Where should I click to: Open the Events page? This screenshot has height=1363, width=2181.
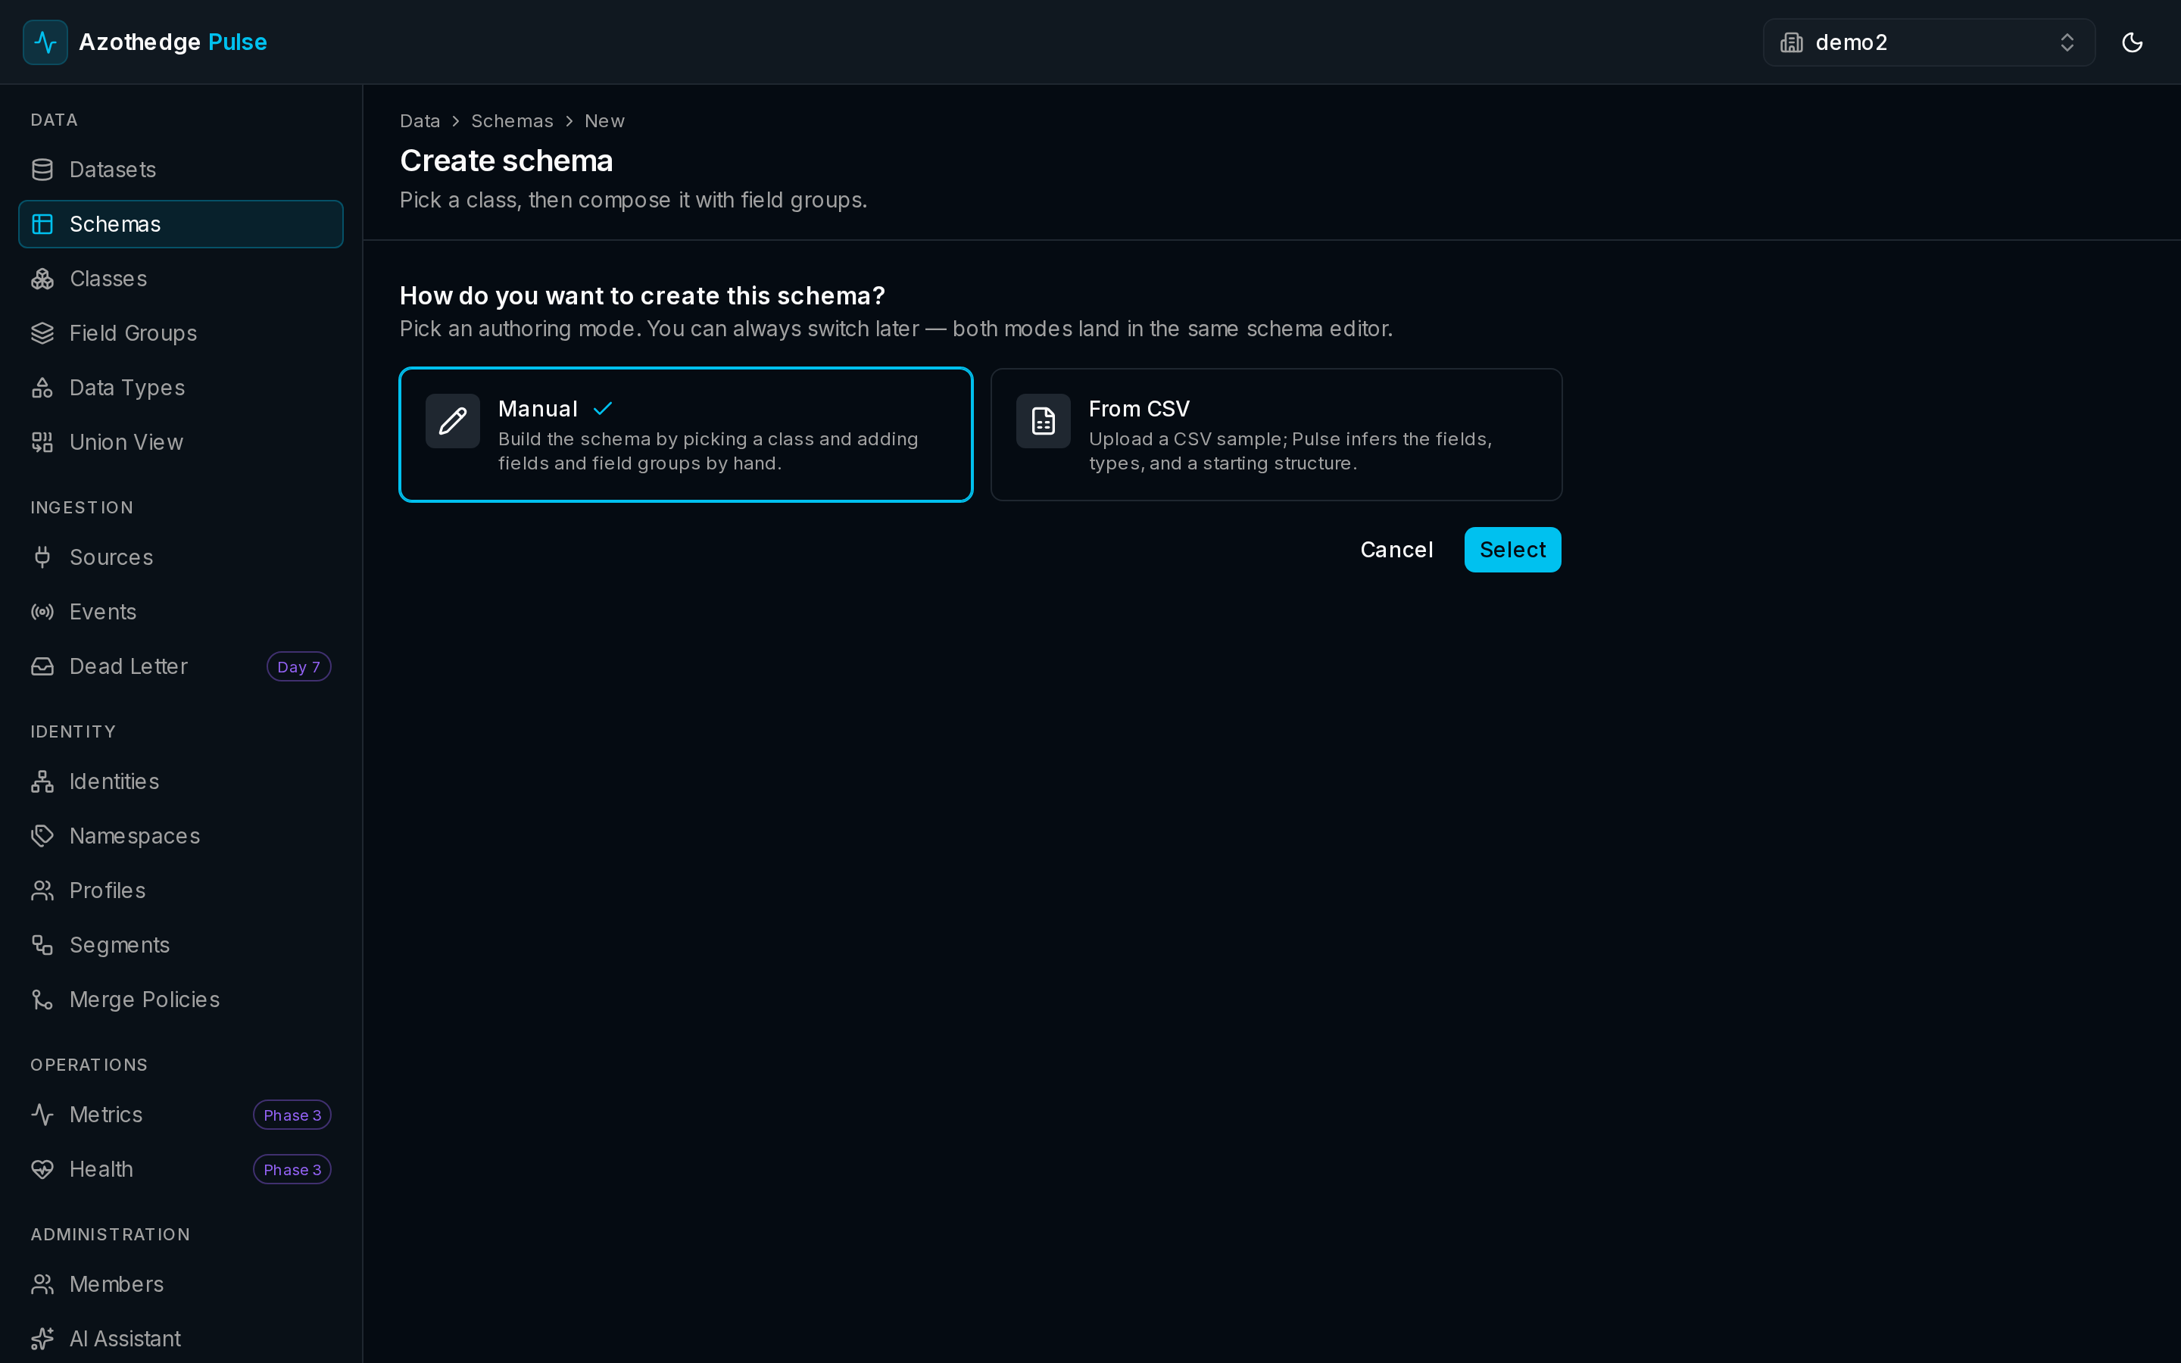click(180, 612)
